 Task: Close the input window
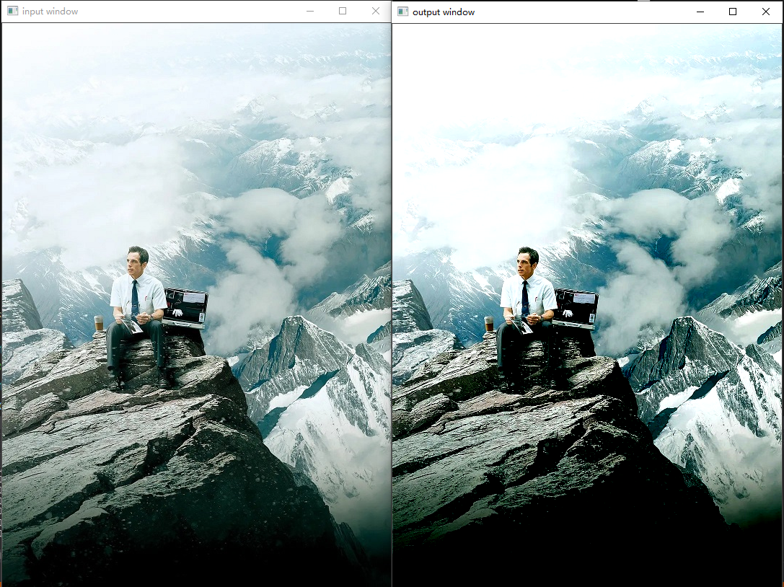point(376,11)
